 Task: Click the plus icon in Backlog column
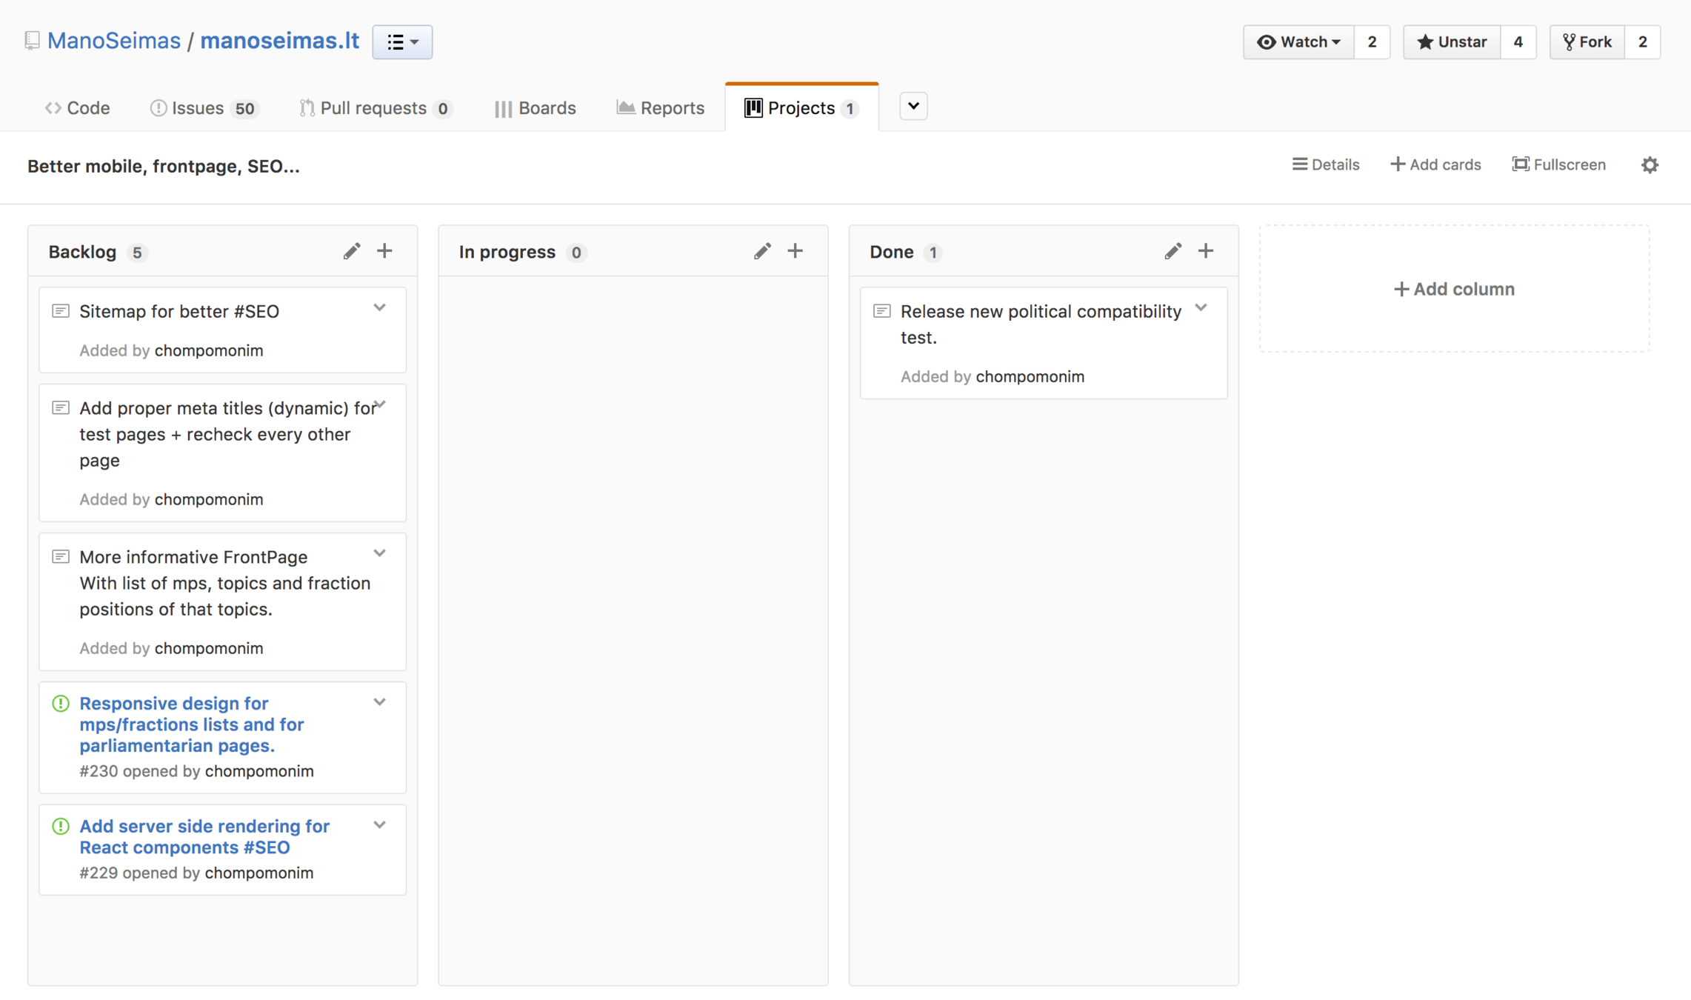pos(384,251)
